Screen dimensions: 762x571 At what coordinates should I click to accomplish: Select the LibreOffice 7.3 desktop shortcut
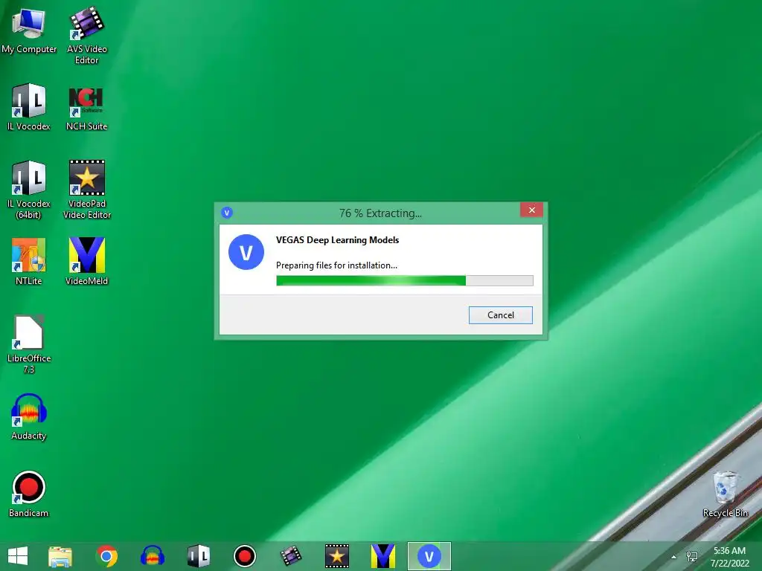pyautogui.click(x=29, y=344)
